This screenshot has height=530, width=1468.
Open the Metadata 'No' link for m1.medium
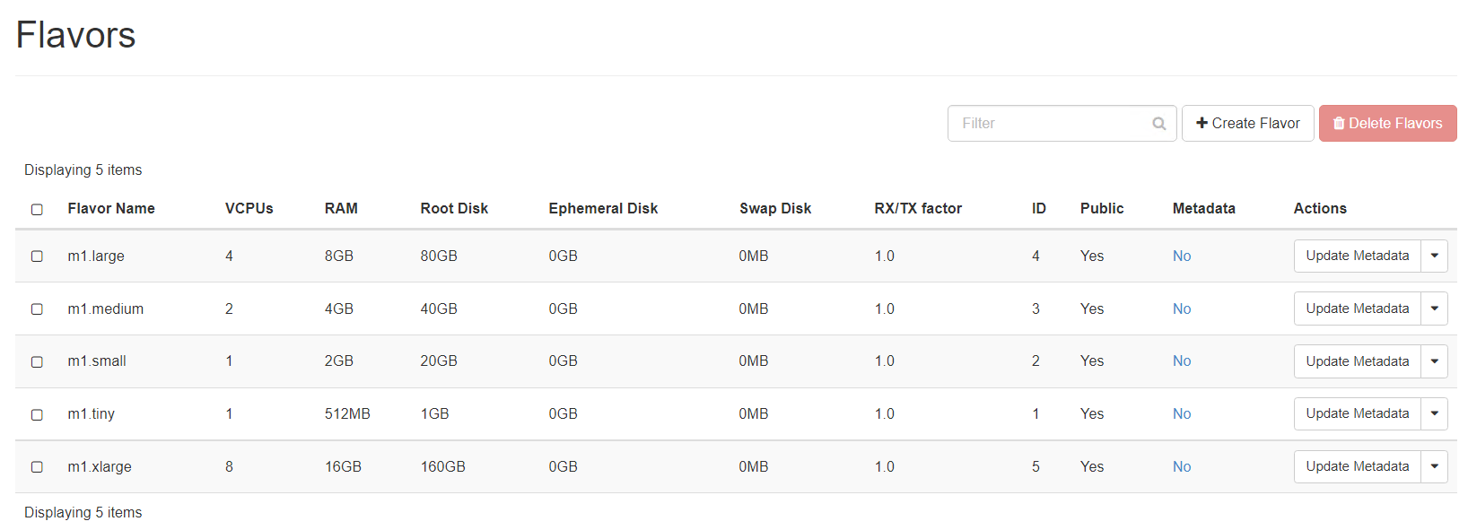1181,308
